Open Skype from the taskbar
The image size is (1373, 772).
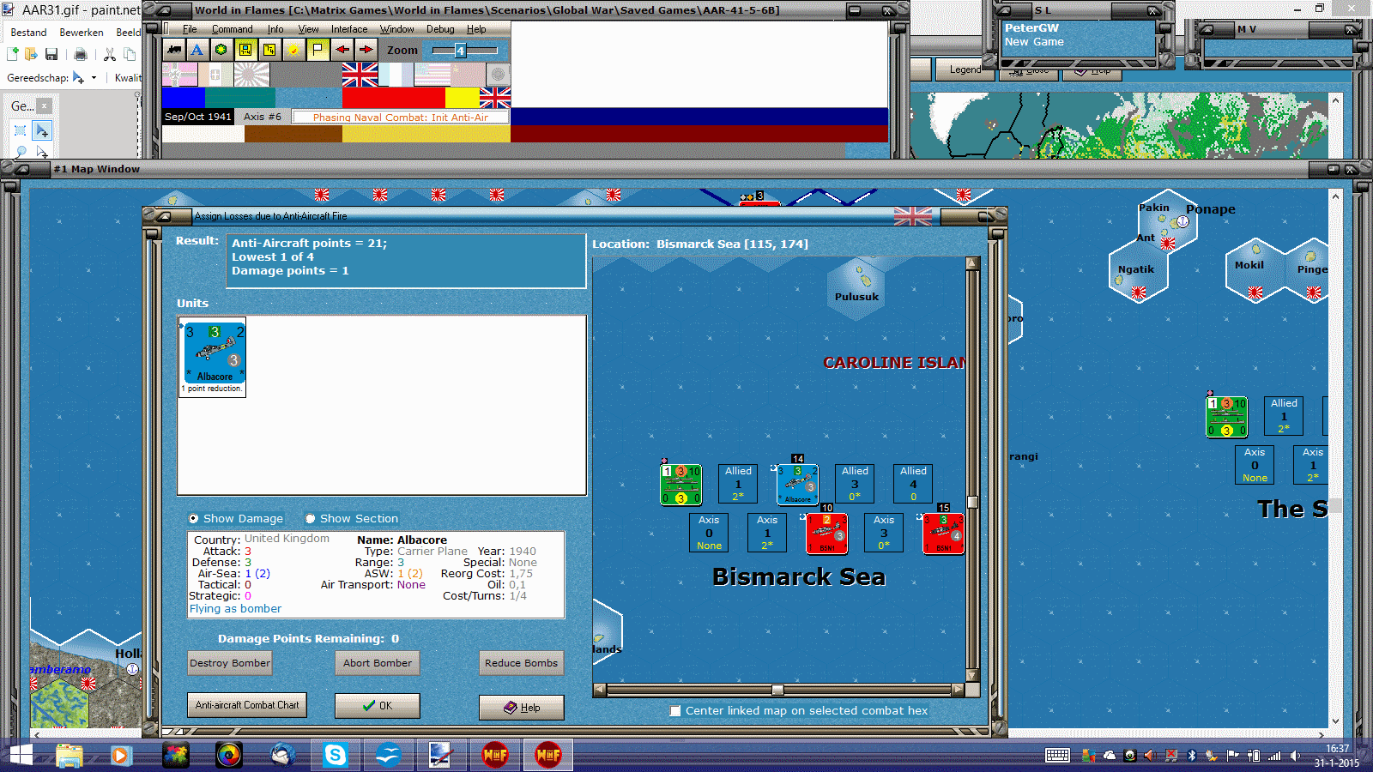[335, 755]
